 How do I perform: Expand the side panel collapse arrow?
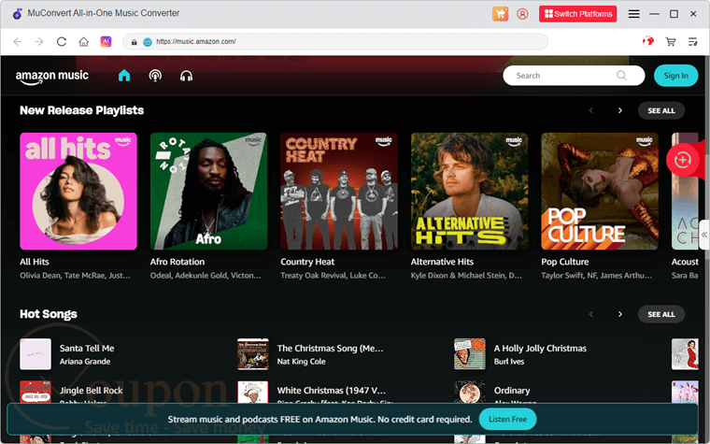(704, 235)
